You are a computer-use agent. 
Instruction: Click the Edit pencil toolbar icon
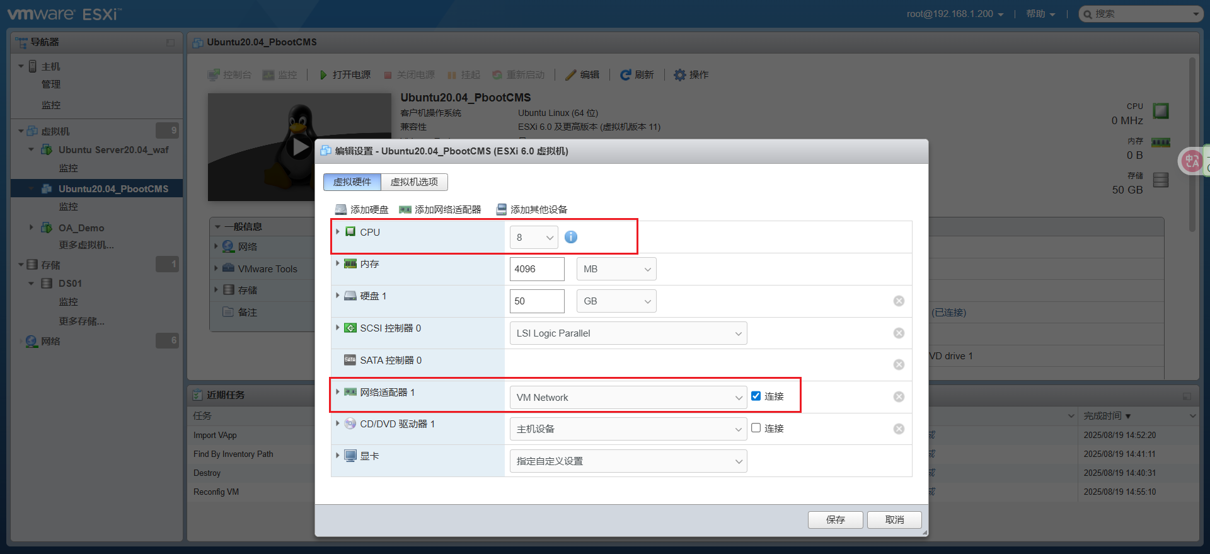coord(571,75)
